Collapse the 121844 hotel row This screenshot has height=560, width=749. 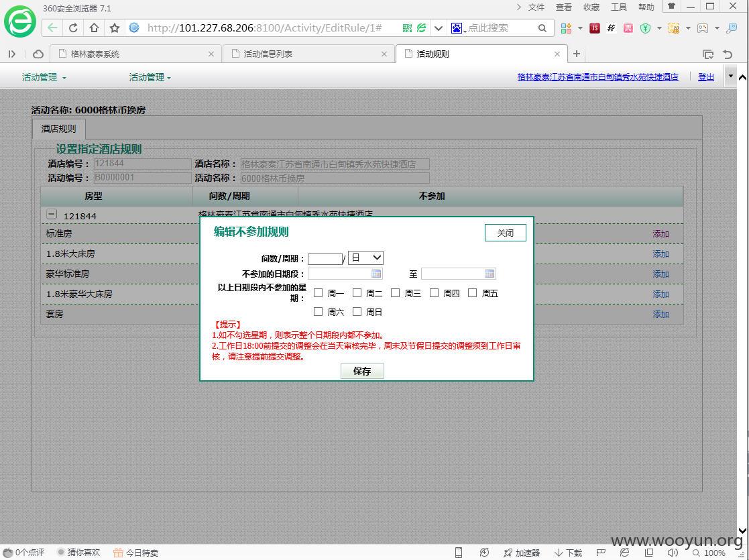[x=52, y=215]
